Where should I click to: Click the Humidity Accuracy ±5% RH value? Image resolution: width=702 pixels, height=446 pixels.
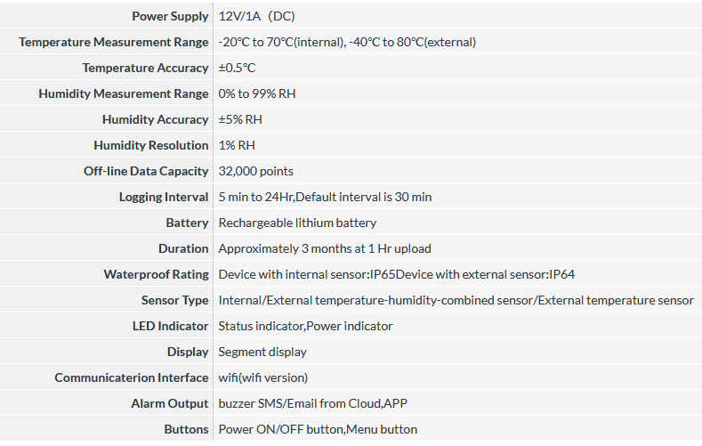240,119
